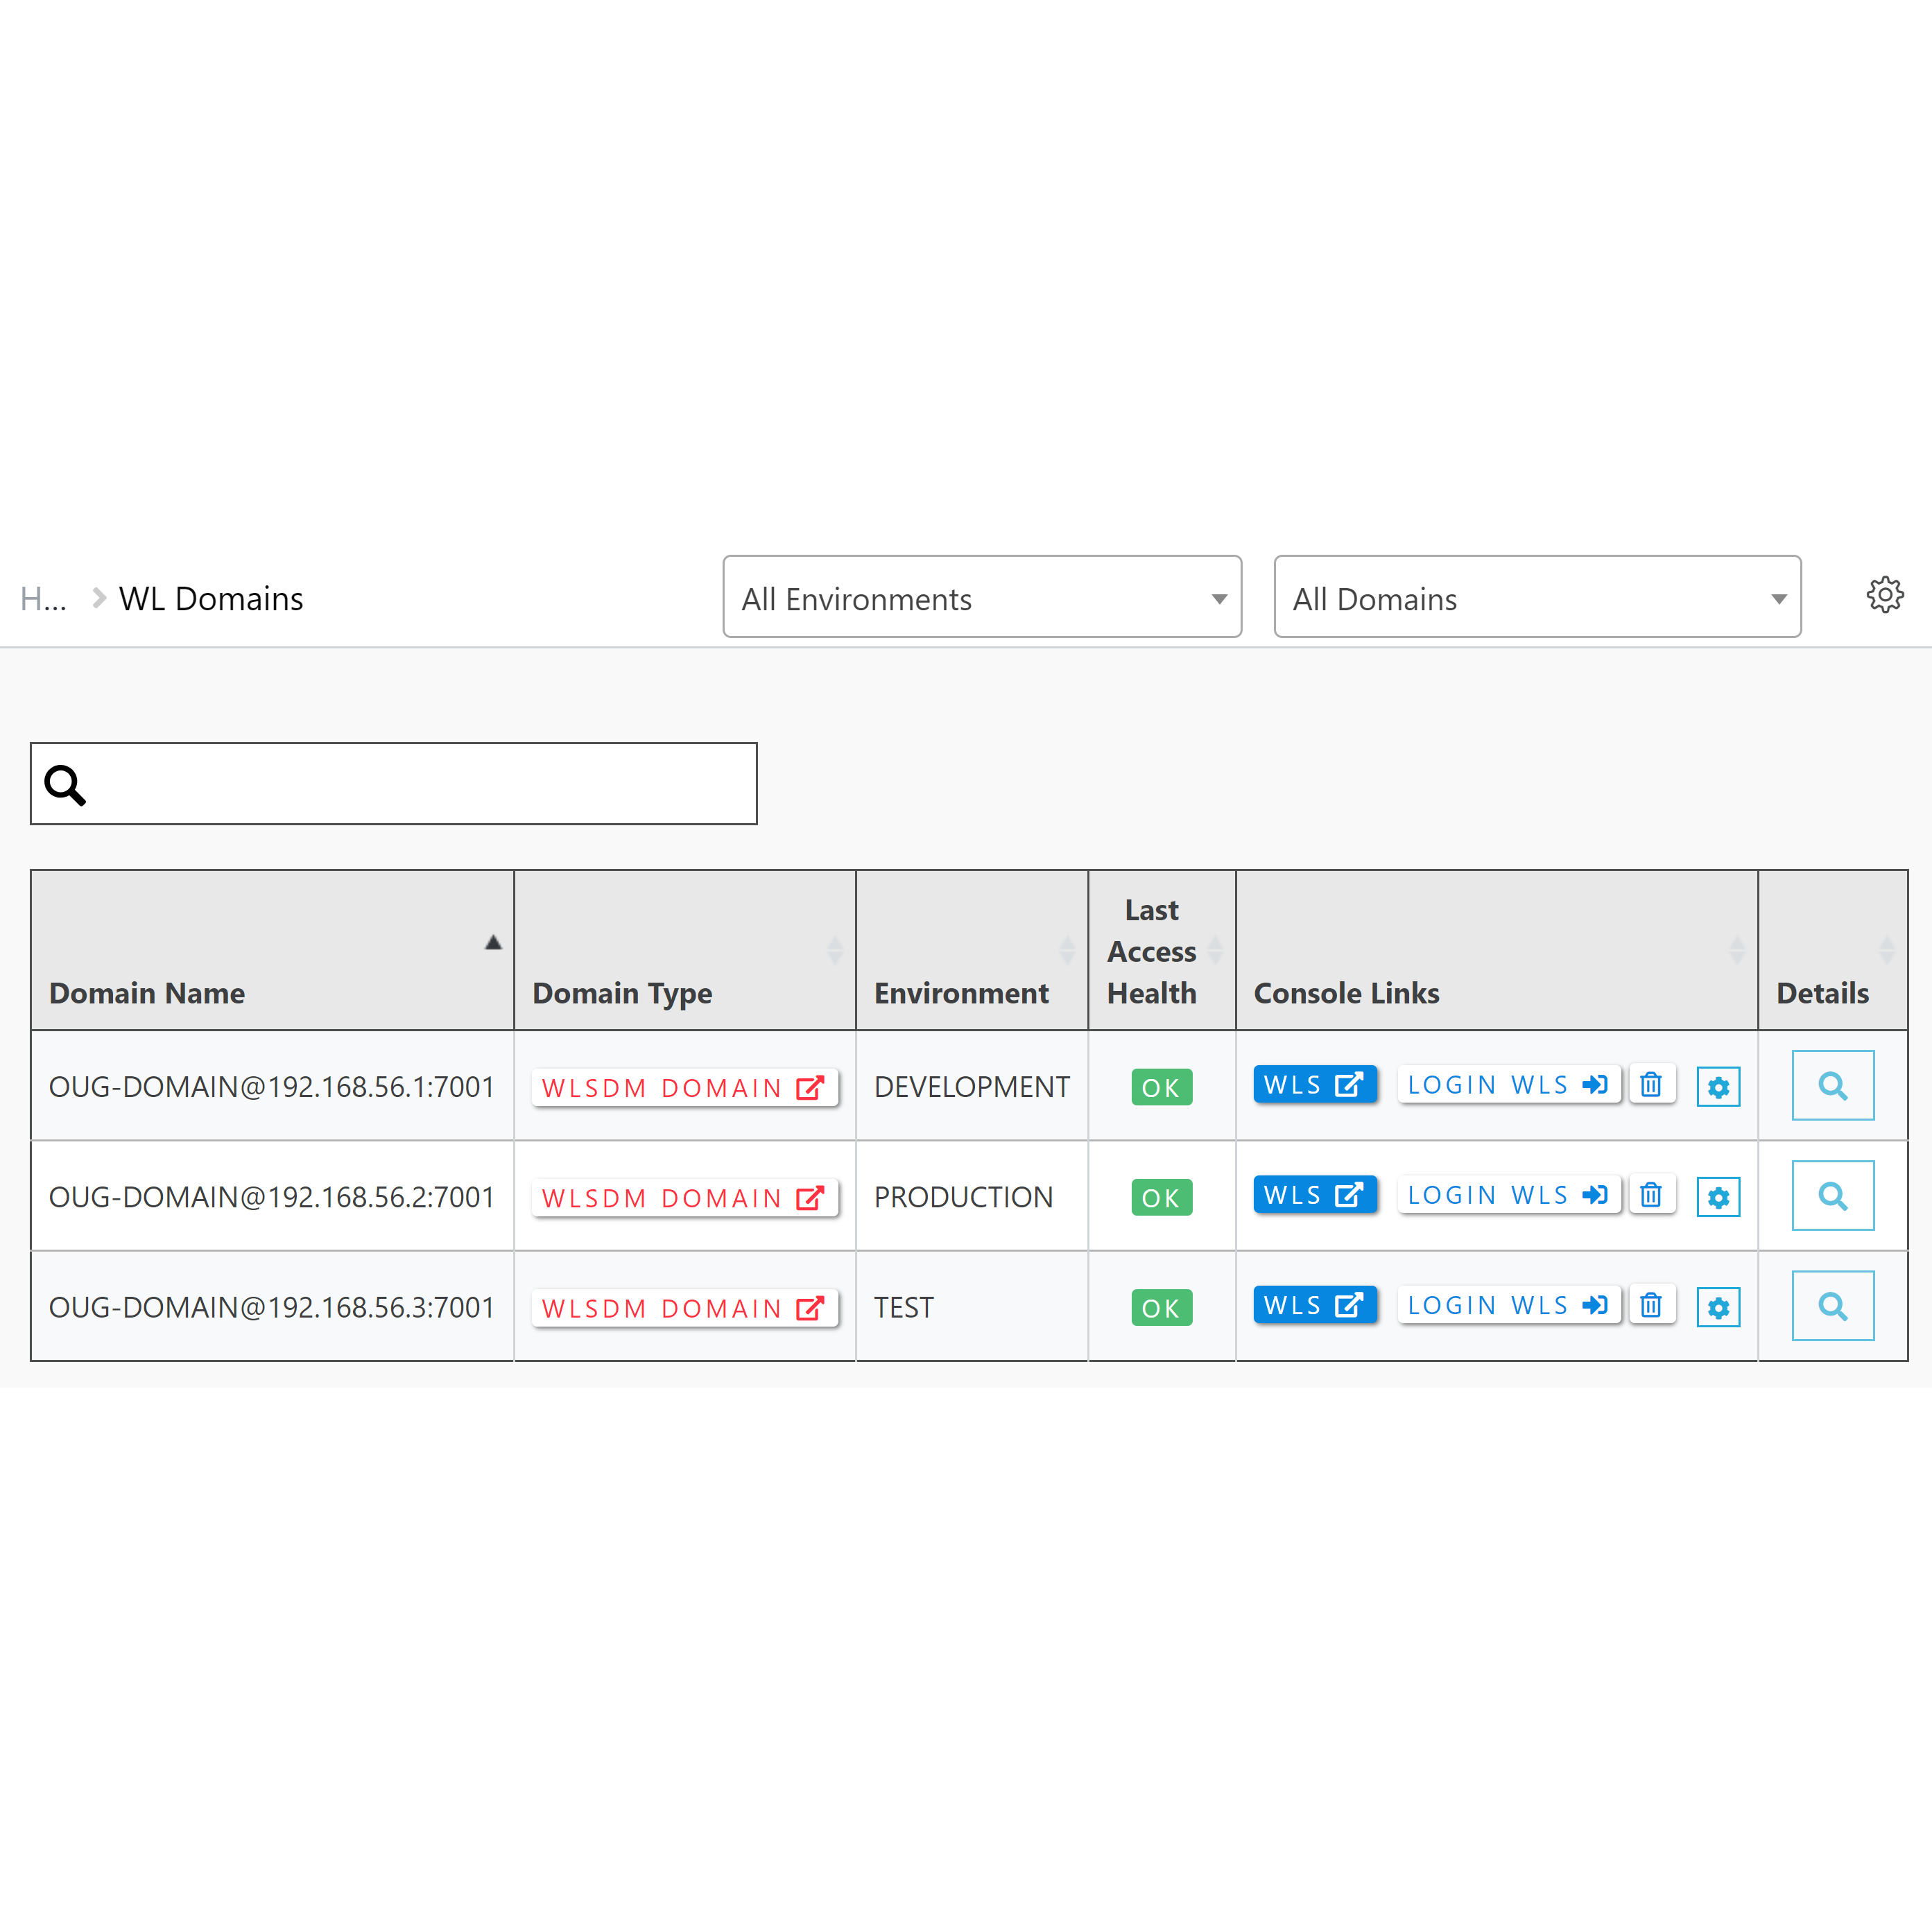
Task: Go to the truncated H... breadcrumb link
Action: coord(43,599)
